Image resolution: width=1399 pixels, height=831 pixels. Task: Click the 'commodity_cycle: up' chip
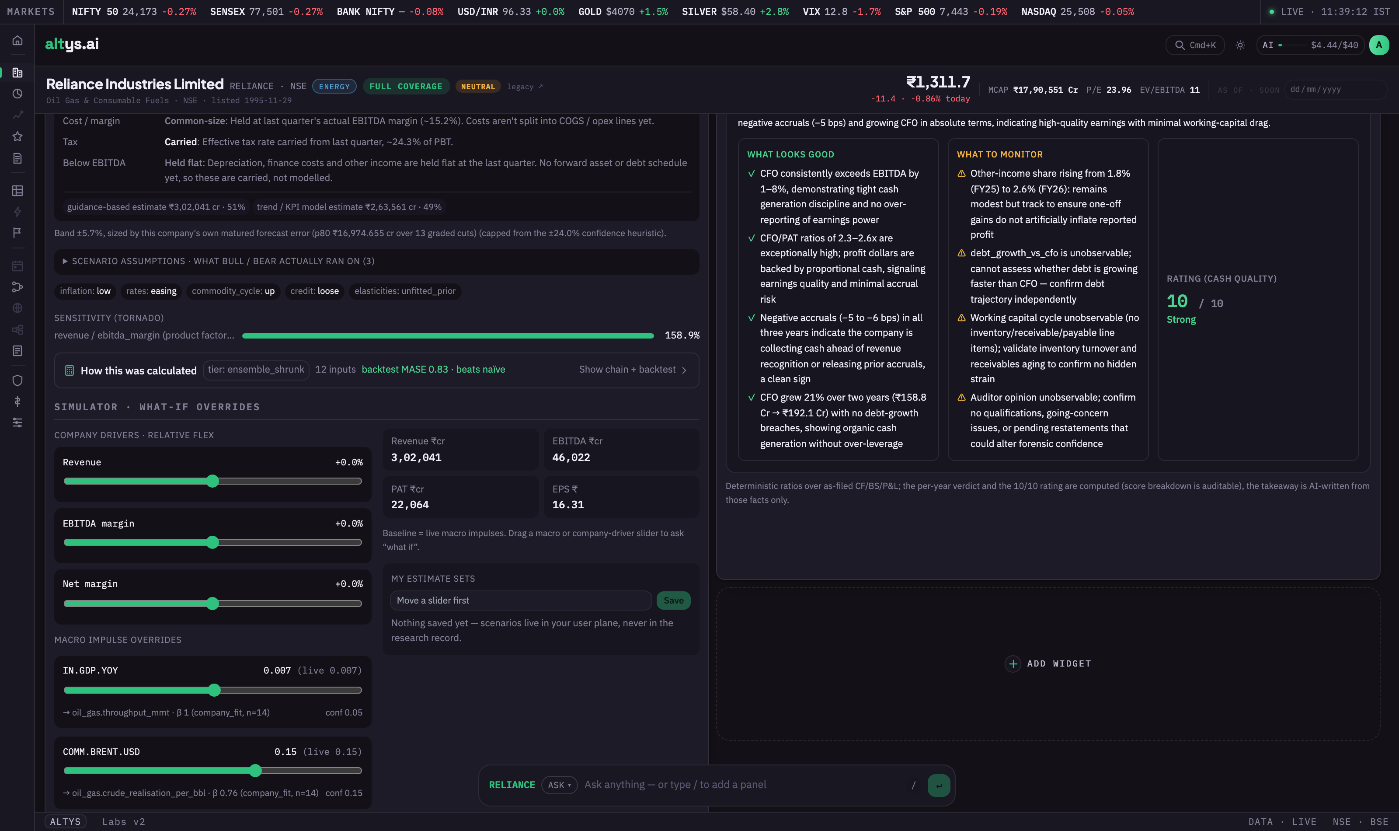pos(233,291)
